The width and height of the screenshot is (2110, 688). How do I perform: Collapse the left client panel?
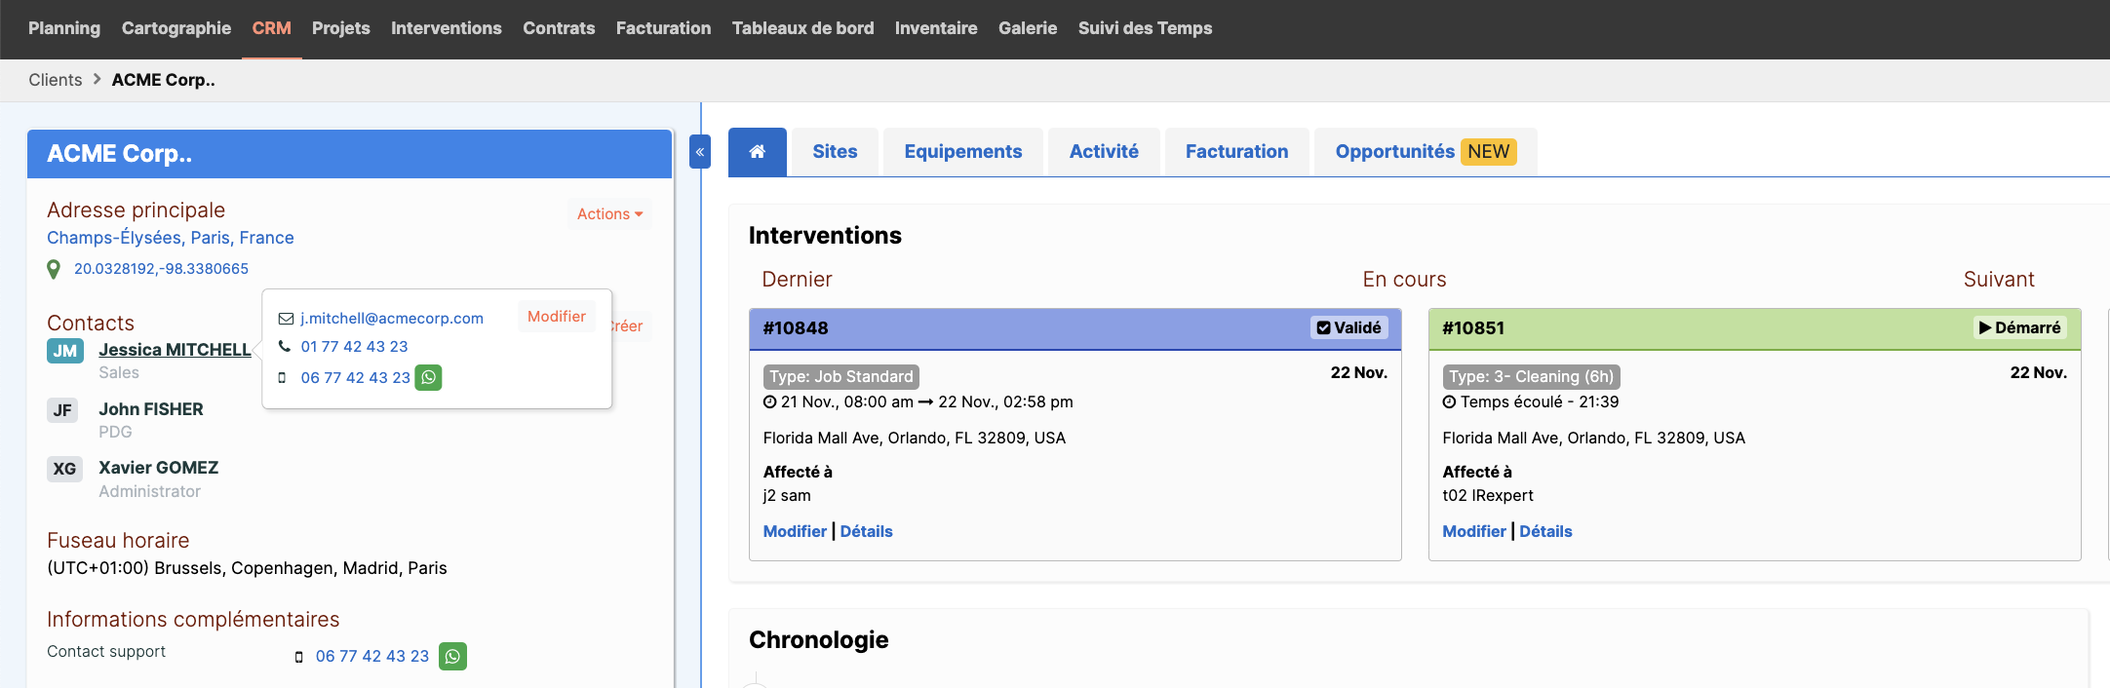(700, 152)
